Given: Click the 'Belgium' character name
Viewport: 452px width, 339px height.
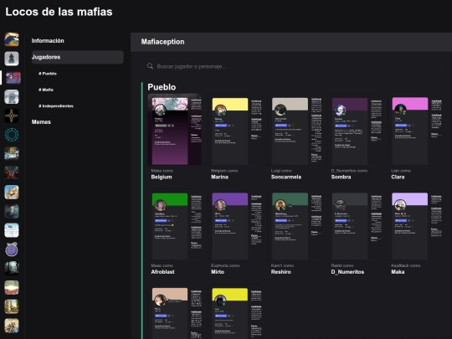Looking at the screenshot, I should (x=162, y=177).
